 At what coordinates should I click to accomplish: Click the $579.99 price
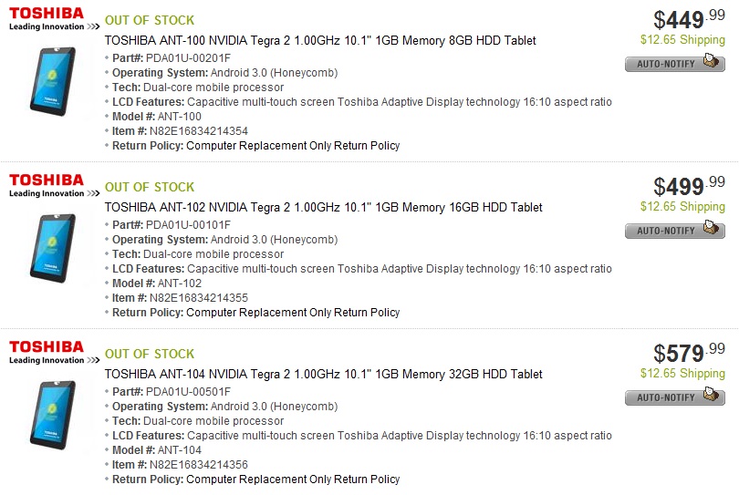pos(689,353)
